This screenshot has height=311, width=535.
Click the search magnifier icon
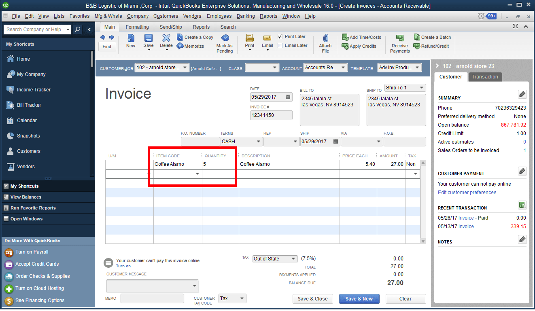pyautogui.click(x=78, y=30)
